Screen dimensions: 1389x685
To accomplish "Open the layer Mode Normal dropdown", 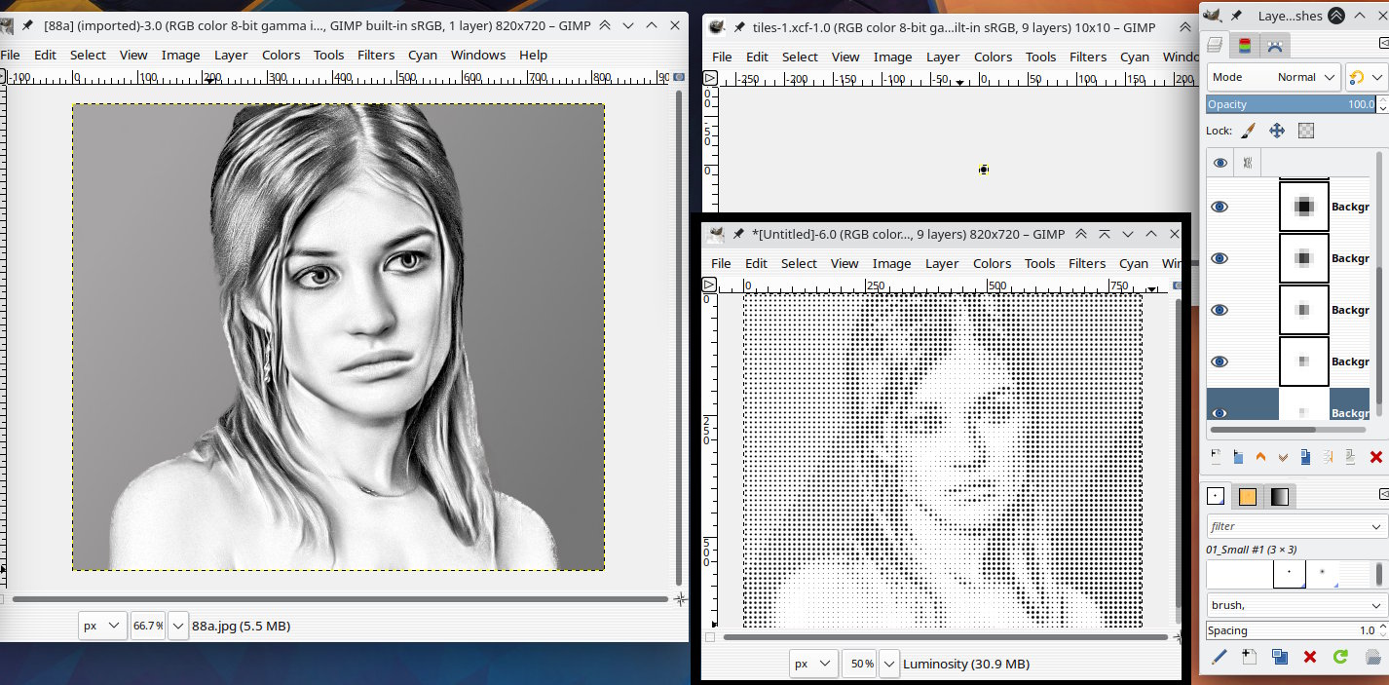I will point(1274,77).
